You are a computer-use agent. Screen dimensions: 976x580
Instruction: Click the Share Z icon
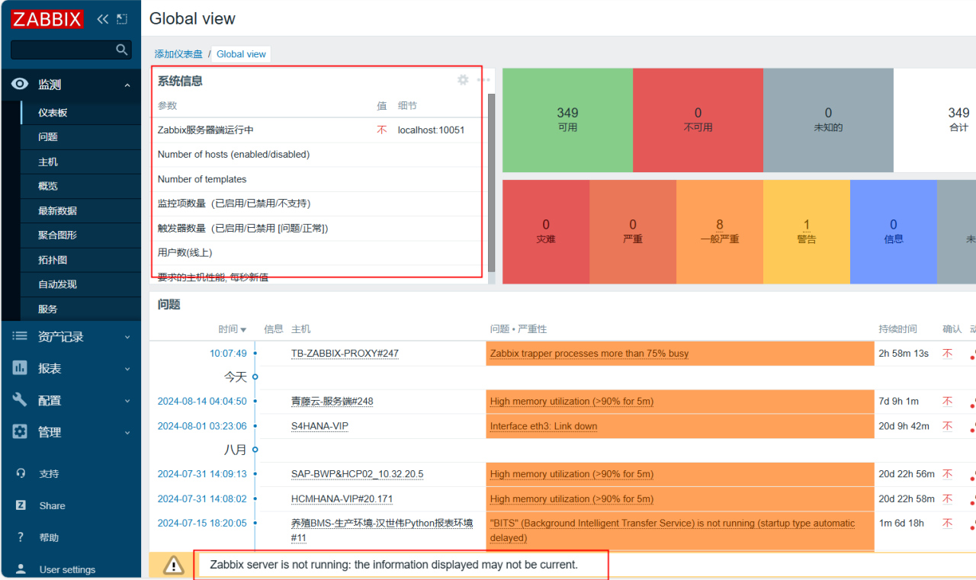point(21,505)
